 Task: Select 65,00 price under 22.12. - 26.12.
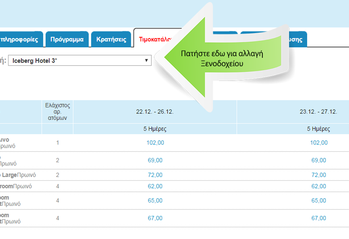(x=155, y=201)
